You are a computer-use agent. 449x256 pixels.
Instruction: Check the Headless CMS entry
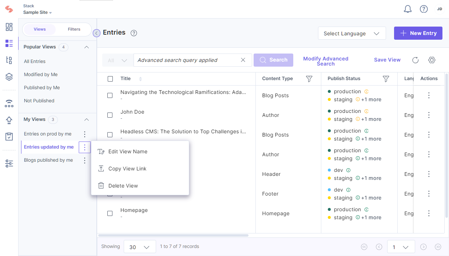point(110,135)
